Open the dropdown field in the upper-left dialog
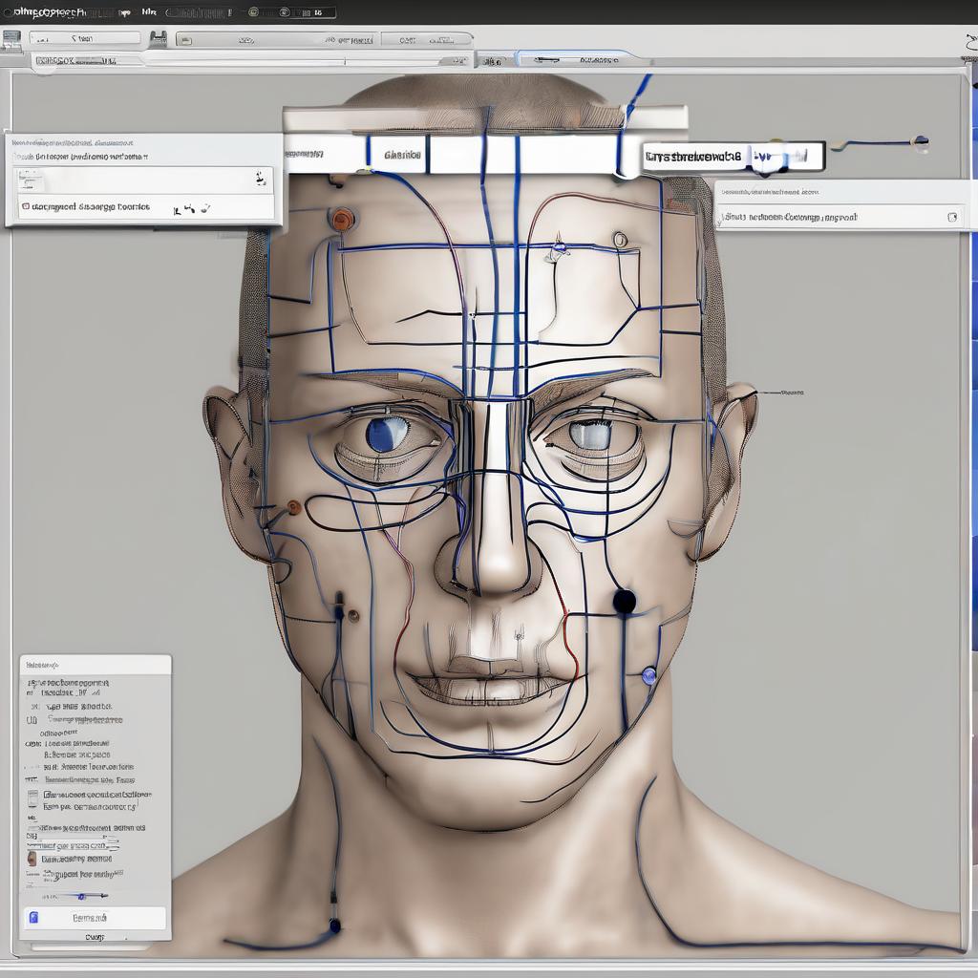978x978 pixels. click(143, 180)
